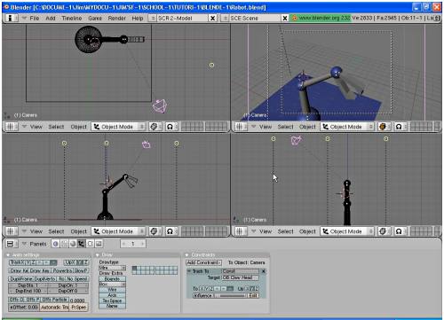Viewport: 444px width, 320px height.
Task: Open the Render menu
Action: point(117,19)
